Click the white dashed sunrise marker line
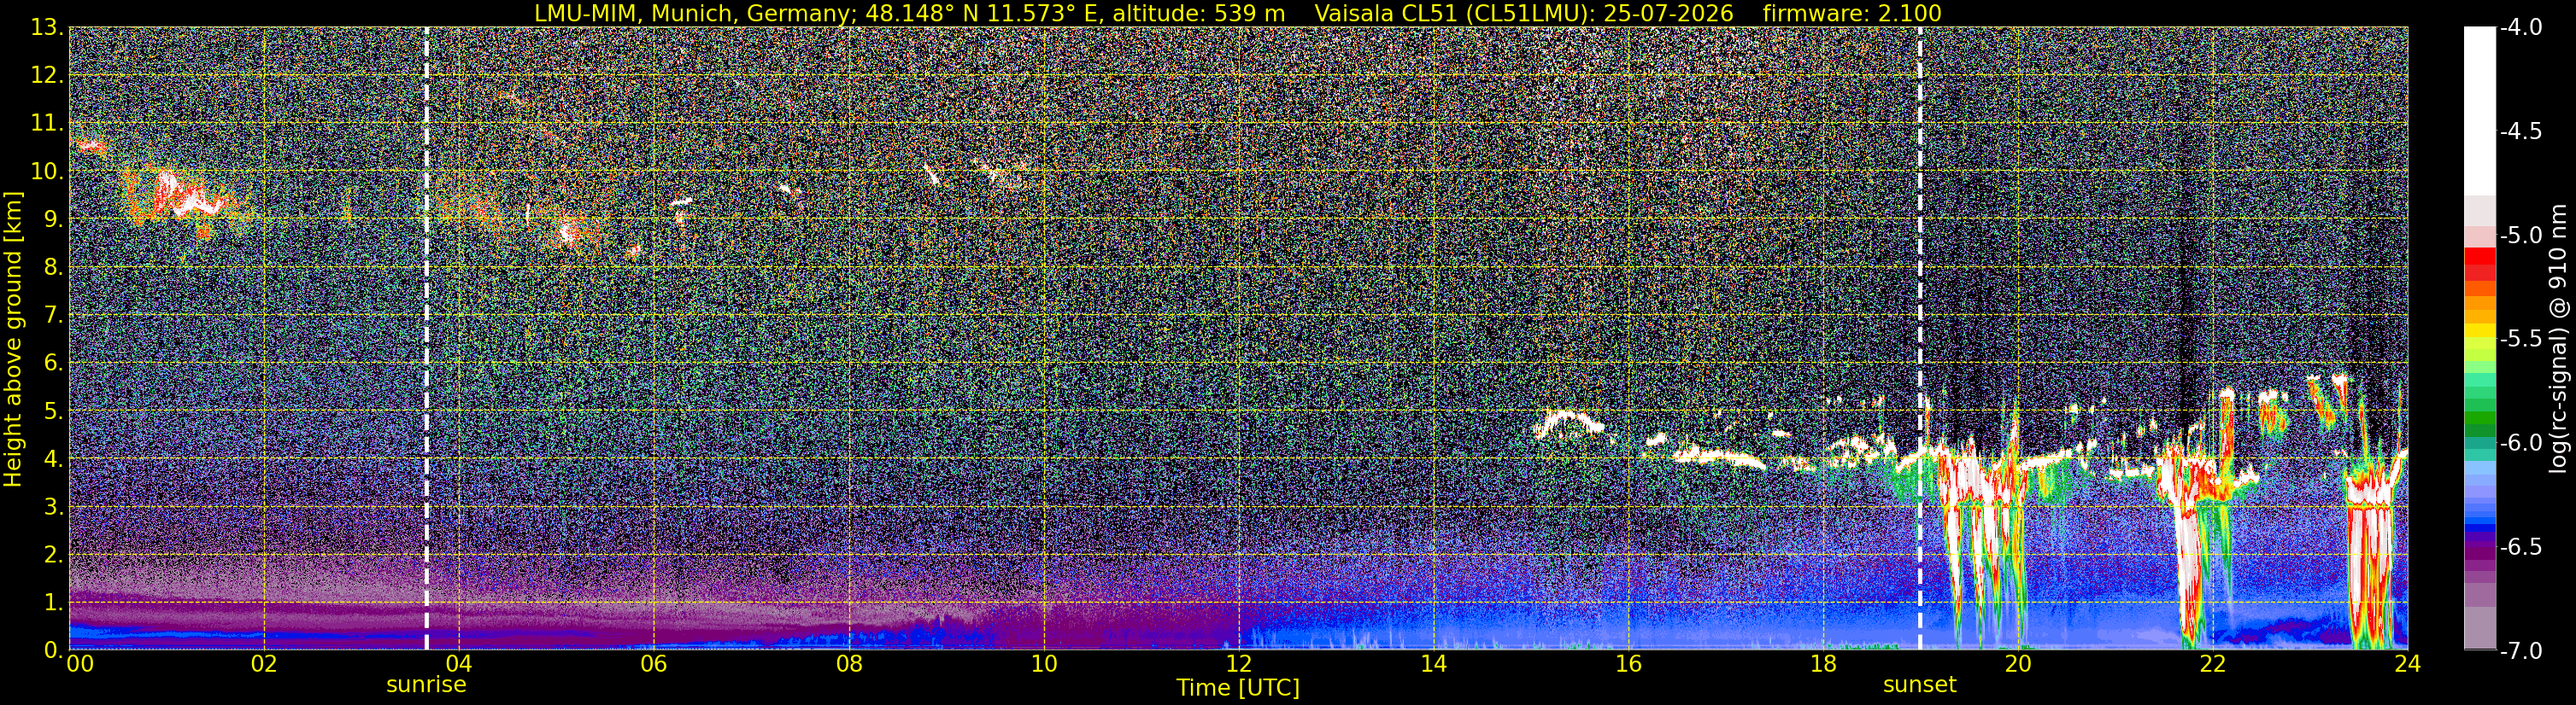 point(426,339)
